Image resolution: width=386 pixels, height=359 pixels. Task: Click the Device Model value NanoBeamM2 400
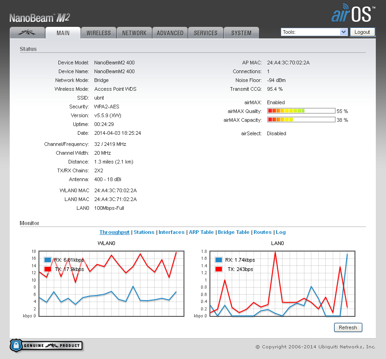click(114, 63)
